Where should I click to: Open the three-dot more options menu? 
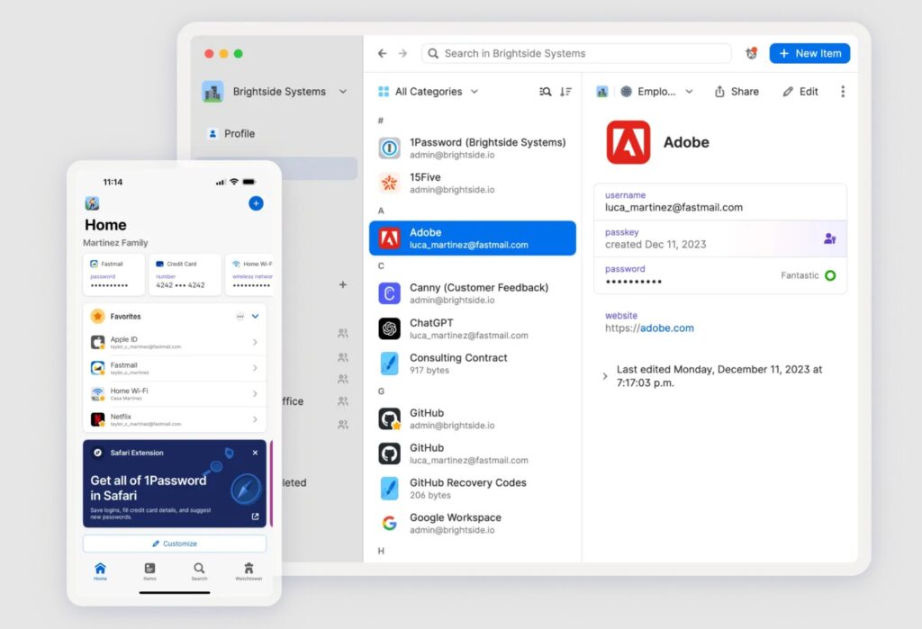click(x=843, y=92)
